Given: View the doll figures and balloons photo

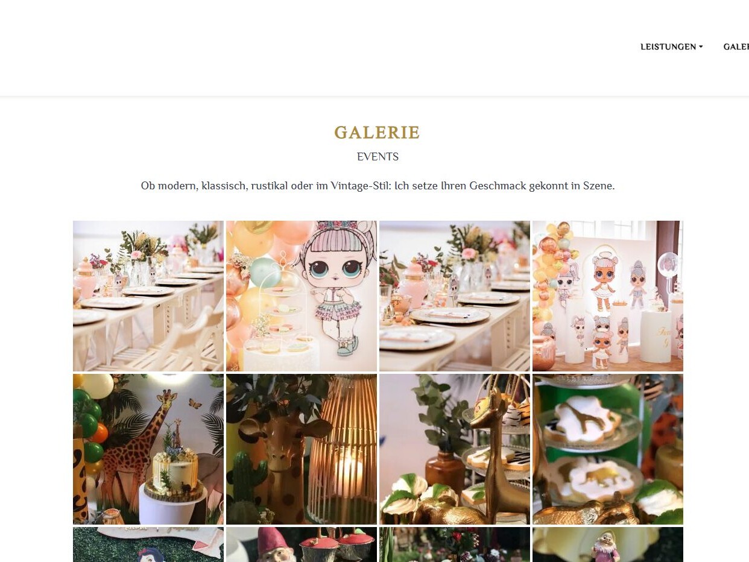Looking at the screenshot, I should (608, 296).
